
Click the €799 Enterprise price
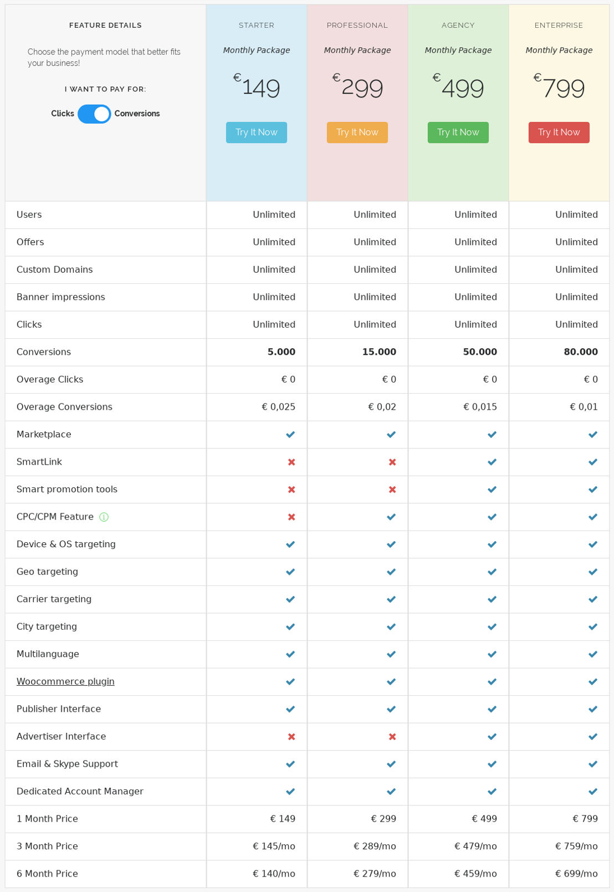pos(559,87)
